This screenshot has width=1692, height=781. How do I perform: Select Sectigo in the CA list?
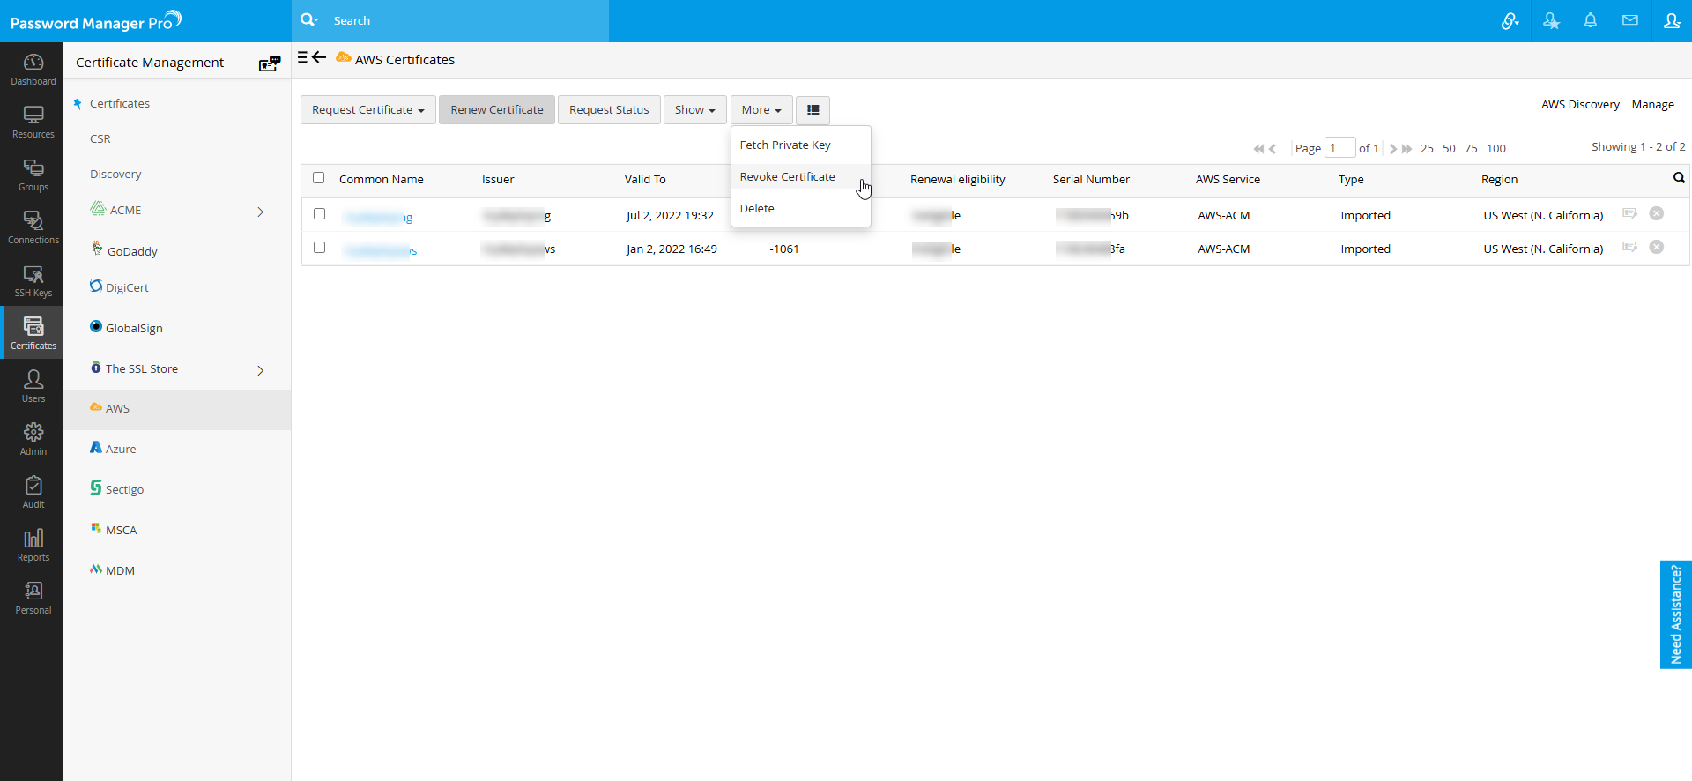pos(124,489)
